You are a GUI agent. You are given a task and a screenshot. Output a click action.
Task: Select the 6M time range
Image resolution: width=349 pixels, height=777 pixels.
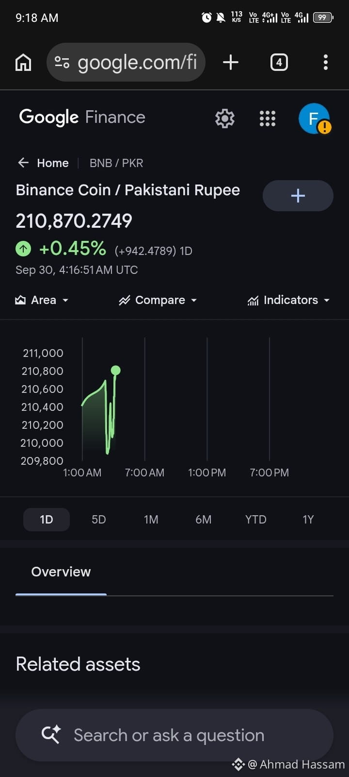pyautogui.click(x=204, y=520)
